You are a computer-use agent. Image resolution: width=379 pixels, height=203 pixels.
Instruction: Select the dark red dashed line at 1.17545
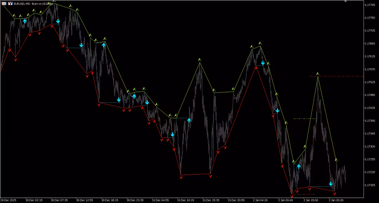336,76
